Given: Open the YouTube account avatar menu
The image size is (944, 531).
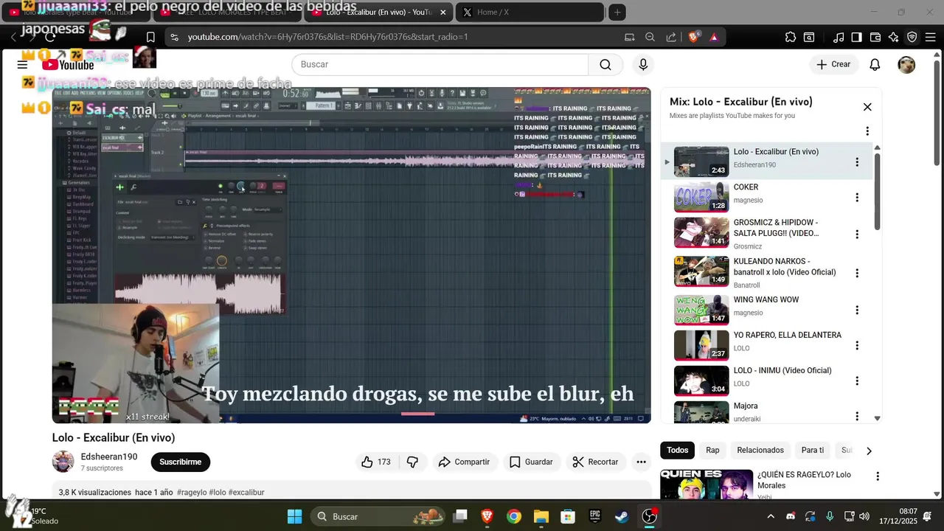Looking at the screenshot, I should [x=906, y=65].
